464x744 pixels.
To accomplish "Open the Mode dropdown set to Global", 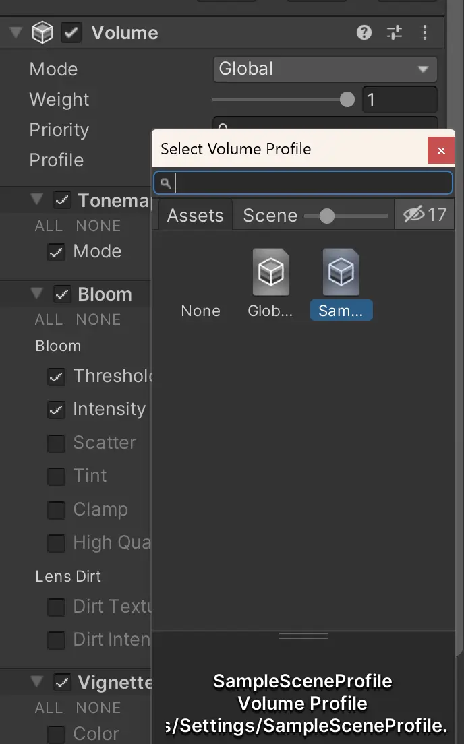I will point(325,69).
